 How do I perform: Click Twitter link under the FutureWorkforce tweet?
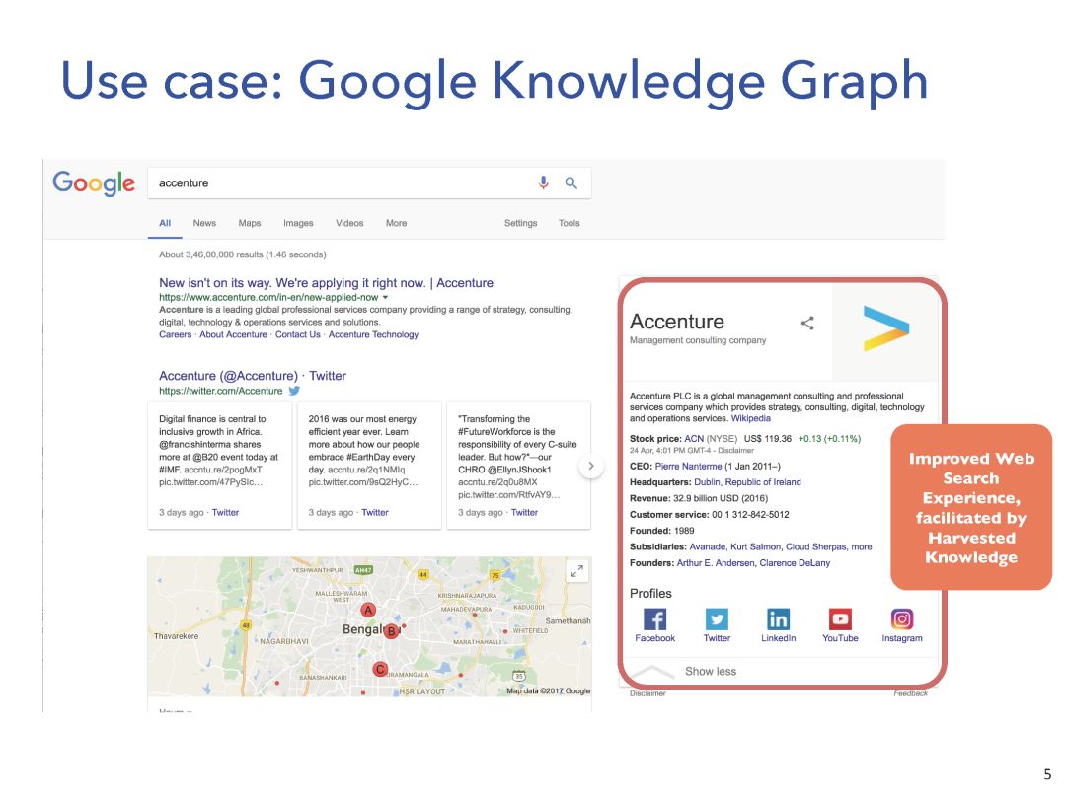click(524, 512)
